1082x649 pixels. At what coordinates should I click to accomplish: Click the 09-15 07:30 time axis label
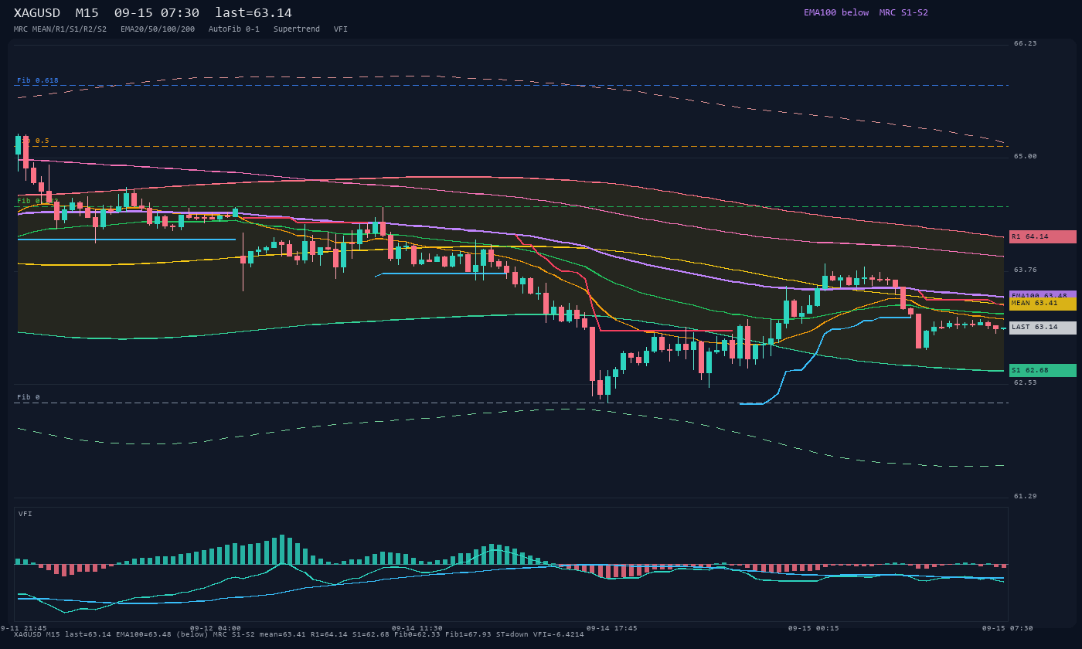(x=1008, y=628)
